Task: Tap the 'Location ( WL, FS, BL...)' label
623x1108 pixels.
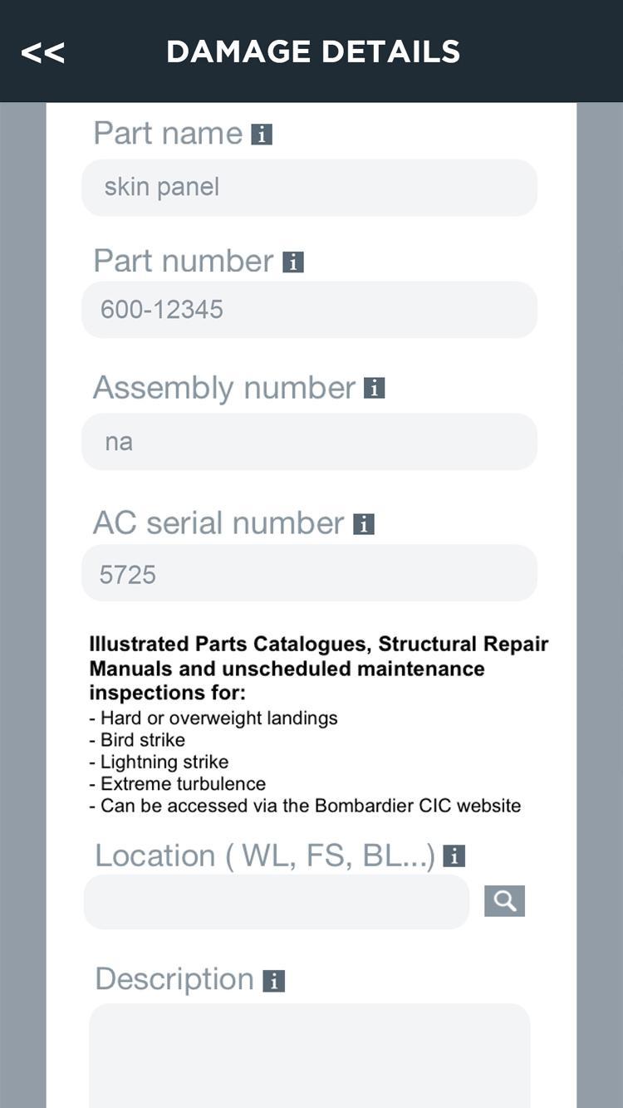Action: (265, 856)
